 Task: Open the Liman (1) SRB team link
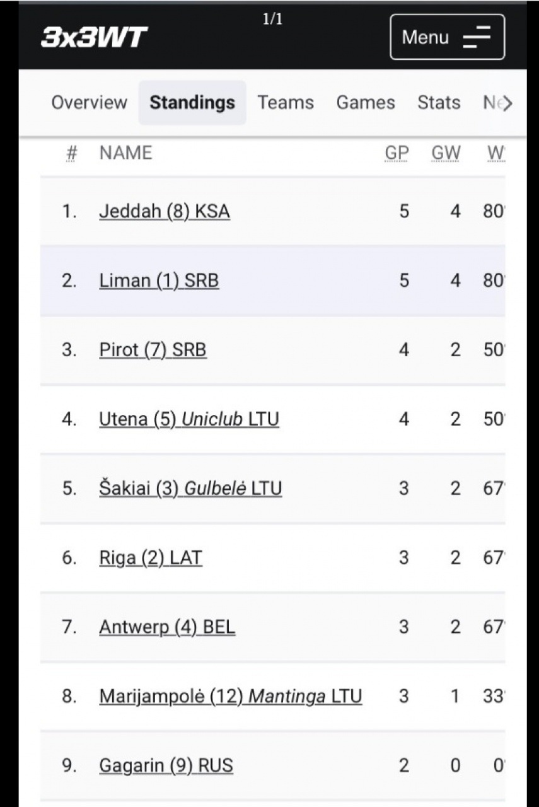coord(159,281)
